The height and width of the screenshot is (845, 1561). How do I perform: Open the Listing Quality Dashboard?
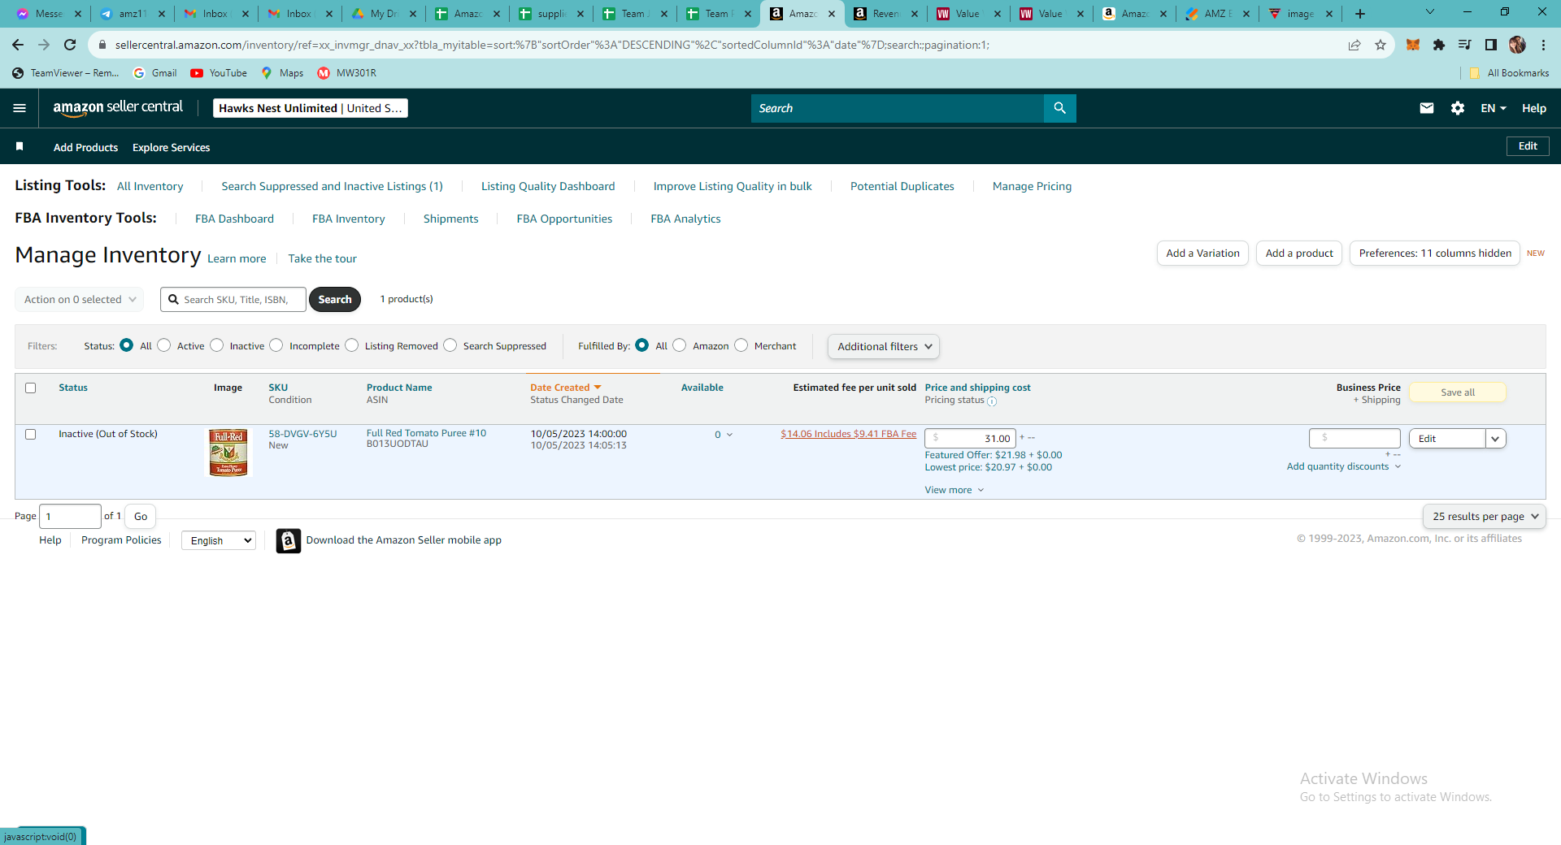[x=548, y=186]
